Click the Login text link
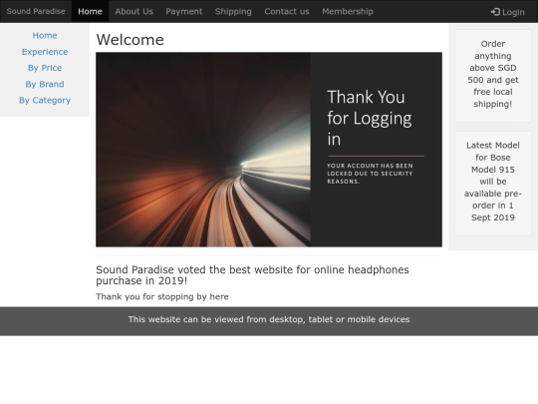 point(513,12)
